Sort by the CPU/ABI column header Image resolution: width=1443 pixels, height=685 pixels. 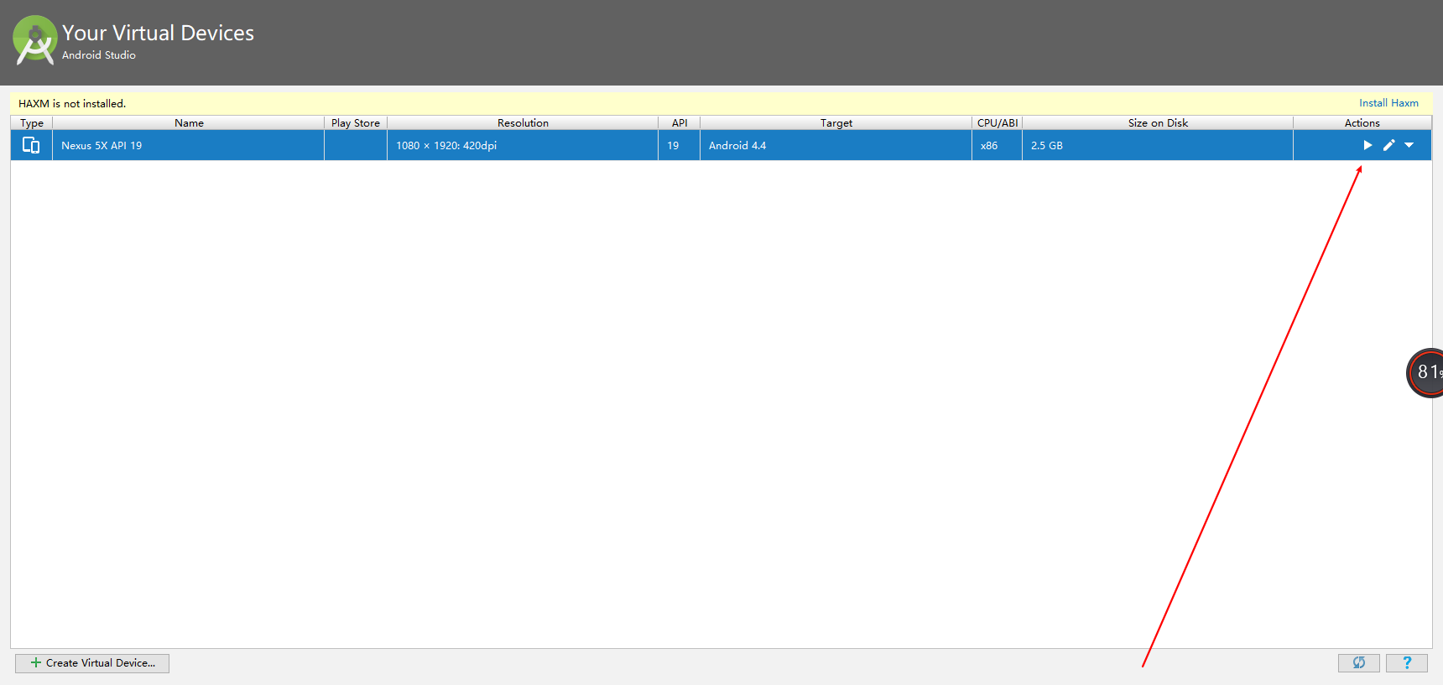[998, 122]
